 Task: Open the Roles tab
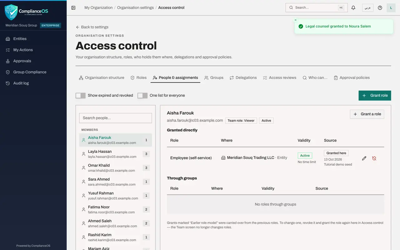click(138, 78)
